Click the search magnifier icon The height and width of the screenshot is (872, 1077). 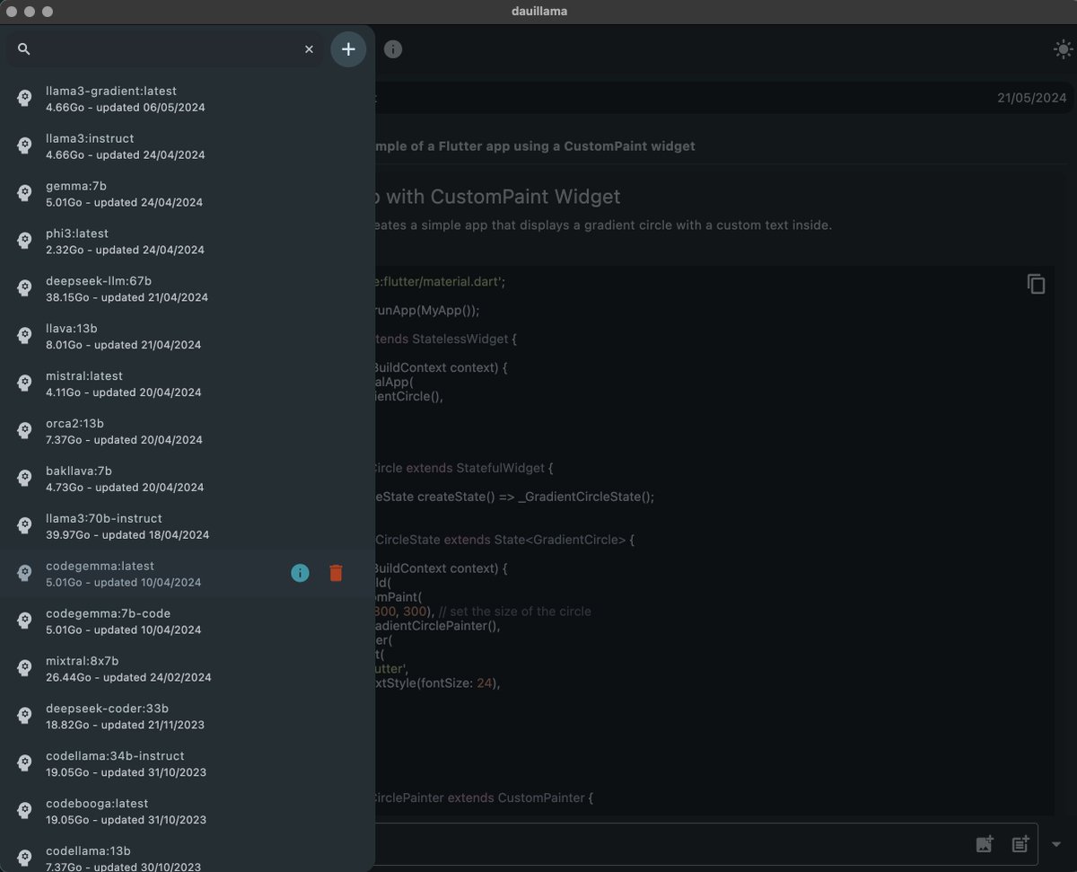(x=24, y=49)
